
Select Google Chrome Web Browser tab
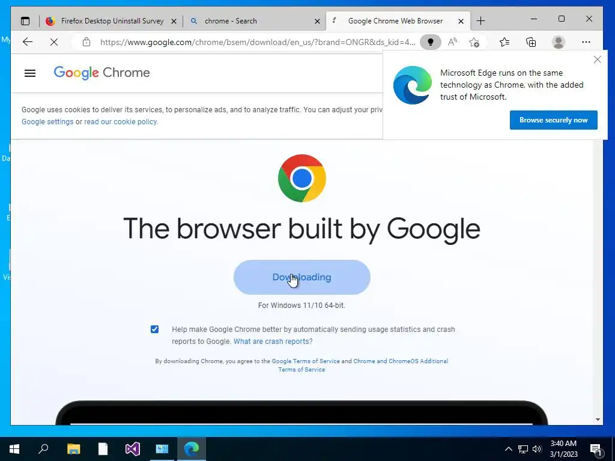[x=395, y=21]
